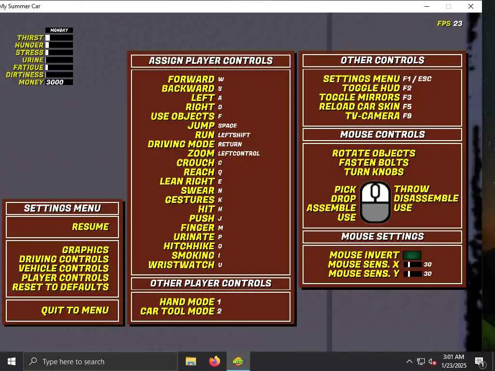
Task: Change the Driving Mode binding Return
Action: pyautogui.click(x=230, y=144)
